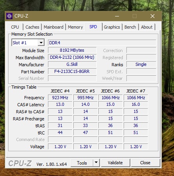Click the Single ranks value

click(x=141, y=64)
